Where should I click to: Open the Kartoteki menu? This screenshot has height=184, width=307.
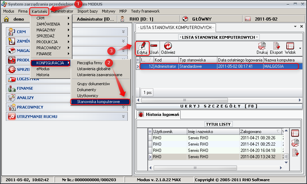coord(39,11)
